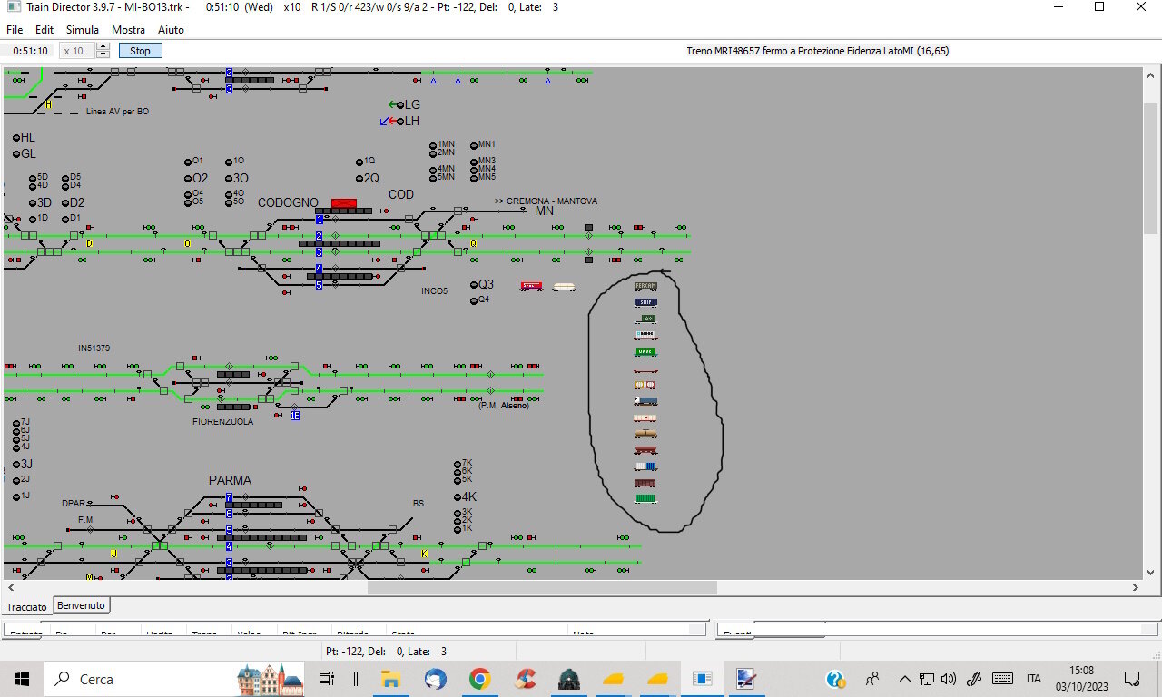Screen dimensions: 1162x697
Task: Click the Stop simulation button
Action: (141, 51)
